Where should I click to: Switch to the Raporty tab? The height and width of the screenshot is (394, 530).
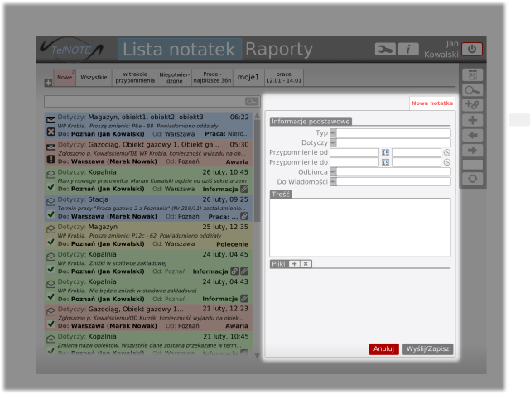[279, 50]
